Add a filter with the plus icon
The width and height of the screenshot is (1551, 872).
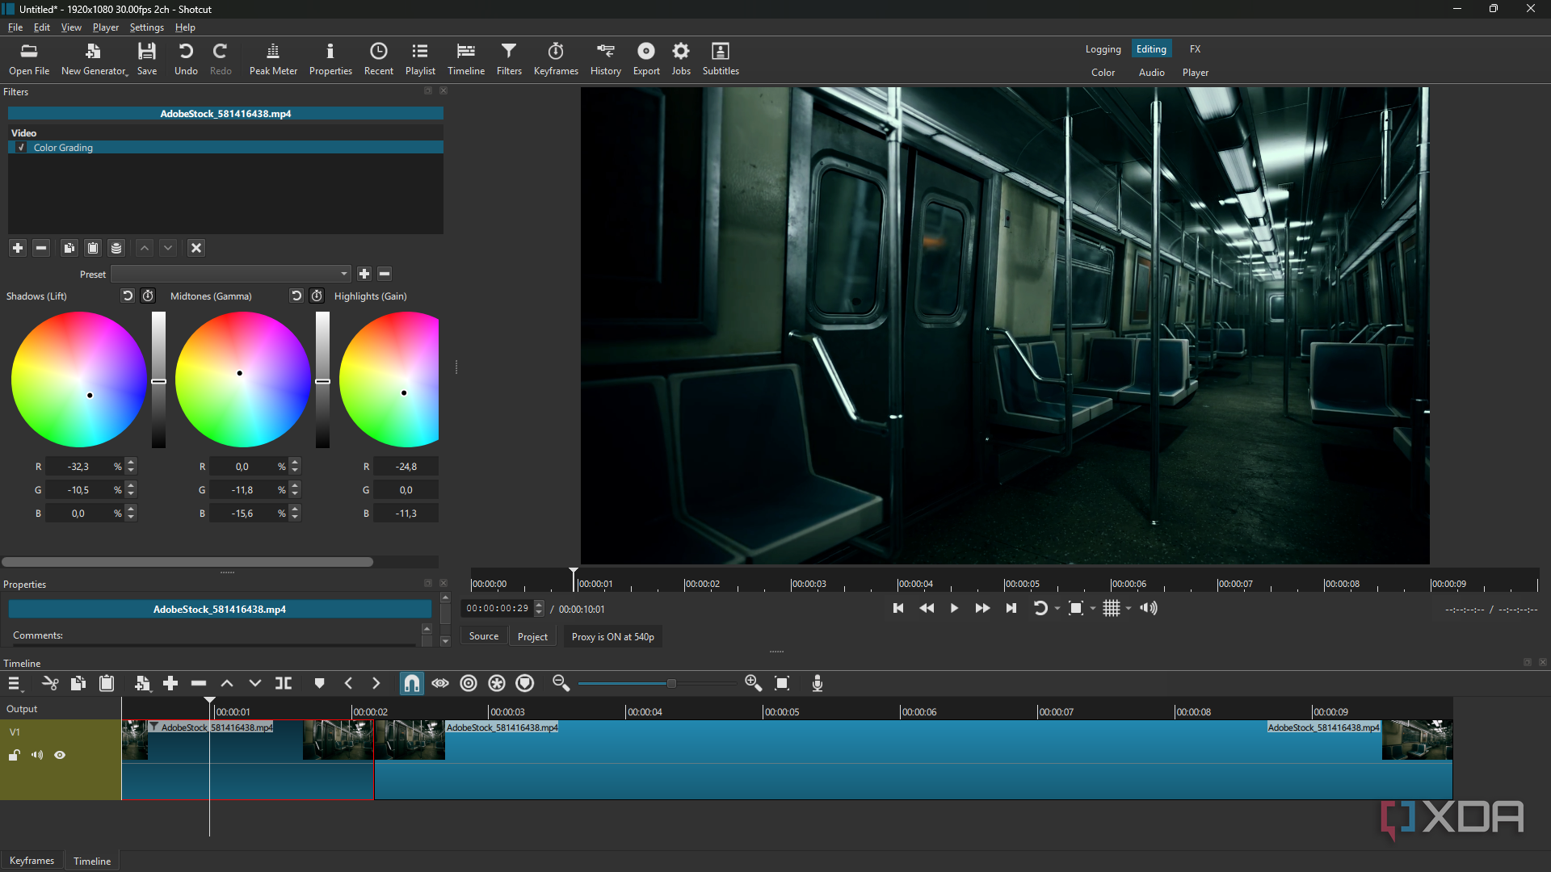pyautogui.click(x=18, y=248)
